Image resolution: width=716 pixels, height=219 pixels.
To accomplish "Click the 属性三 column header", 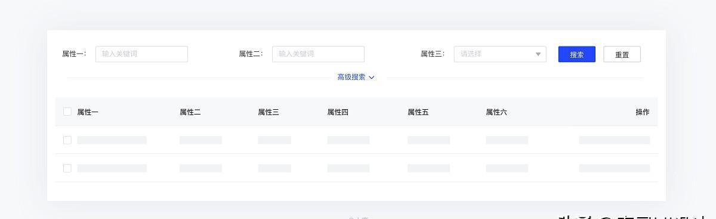I will point(268,112).
